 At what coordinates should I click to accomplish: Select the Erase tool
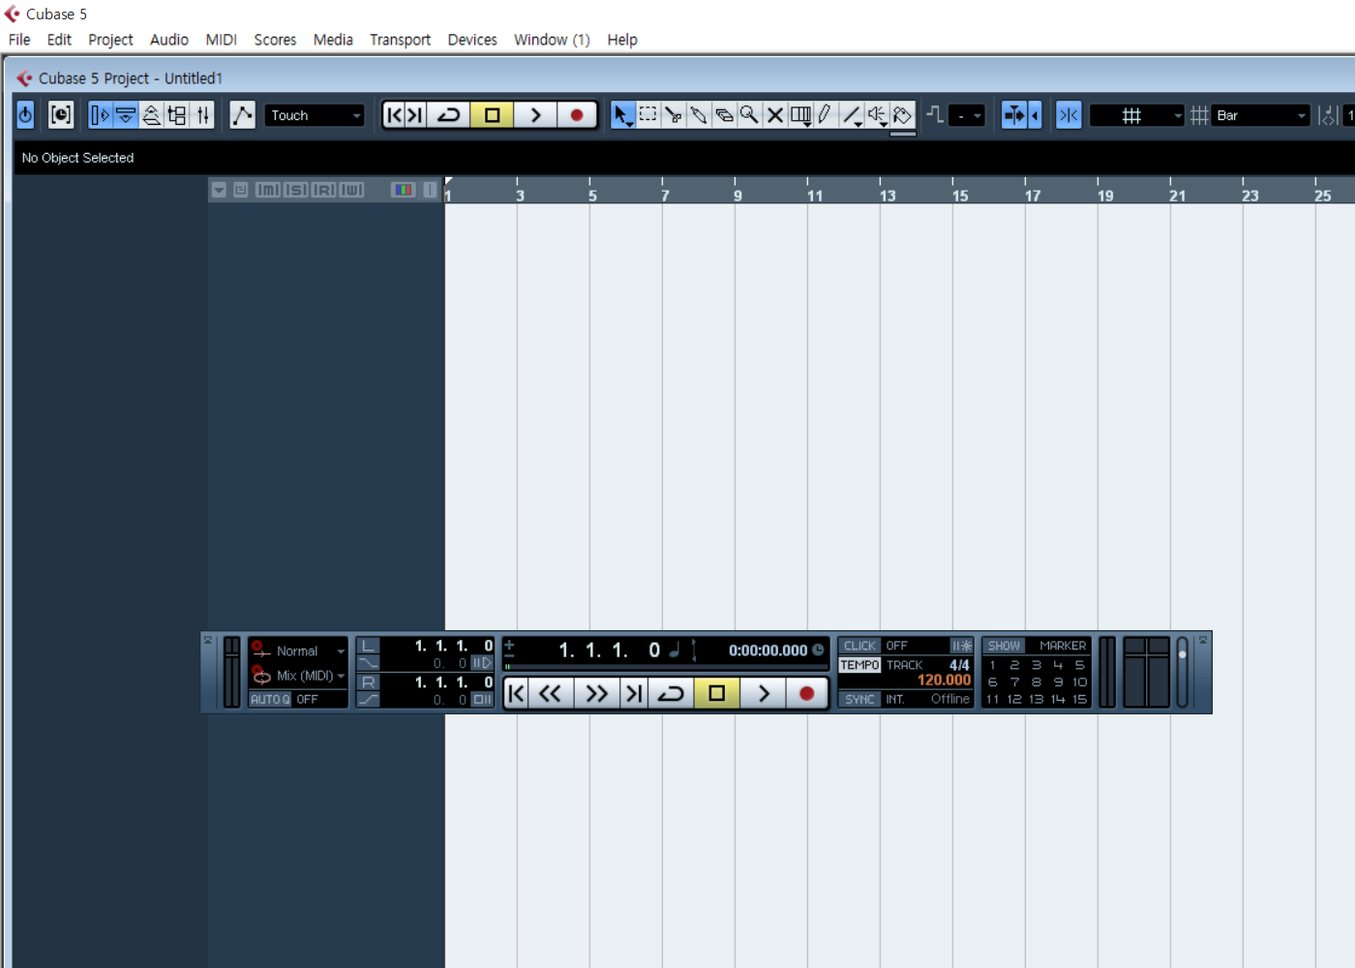click(724, 115)
